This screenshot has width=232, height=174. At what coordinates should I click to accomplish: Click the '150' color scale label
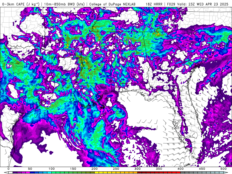pyautogui.click(x=73, y=169)
